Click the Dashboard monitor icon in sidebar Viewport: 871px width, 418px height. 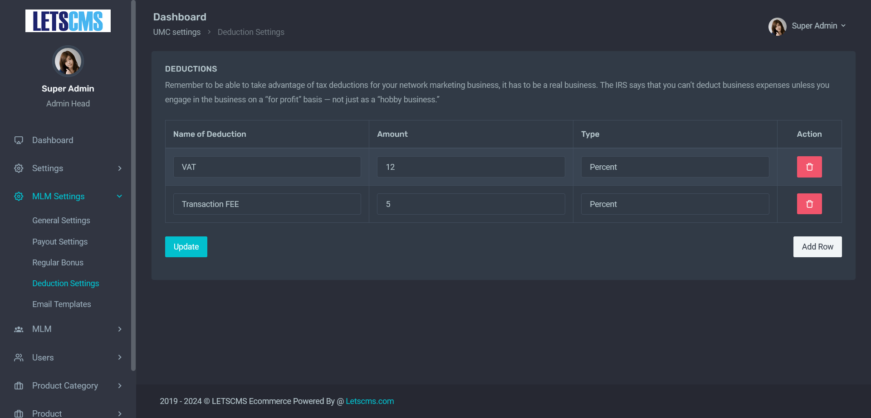point(18,140)
